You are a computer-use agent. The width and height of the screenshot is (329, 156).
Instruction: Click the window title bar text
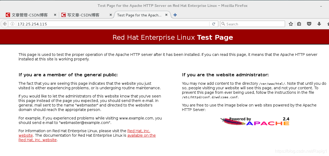(x=173, y=6)
